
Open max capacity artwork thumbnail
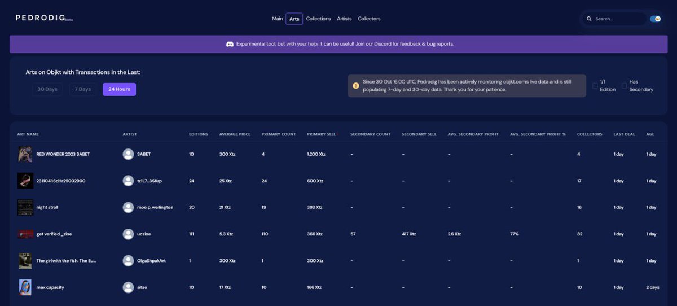(25, 287)
